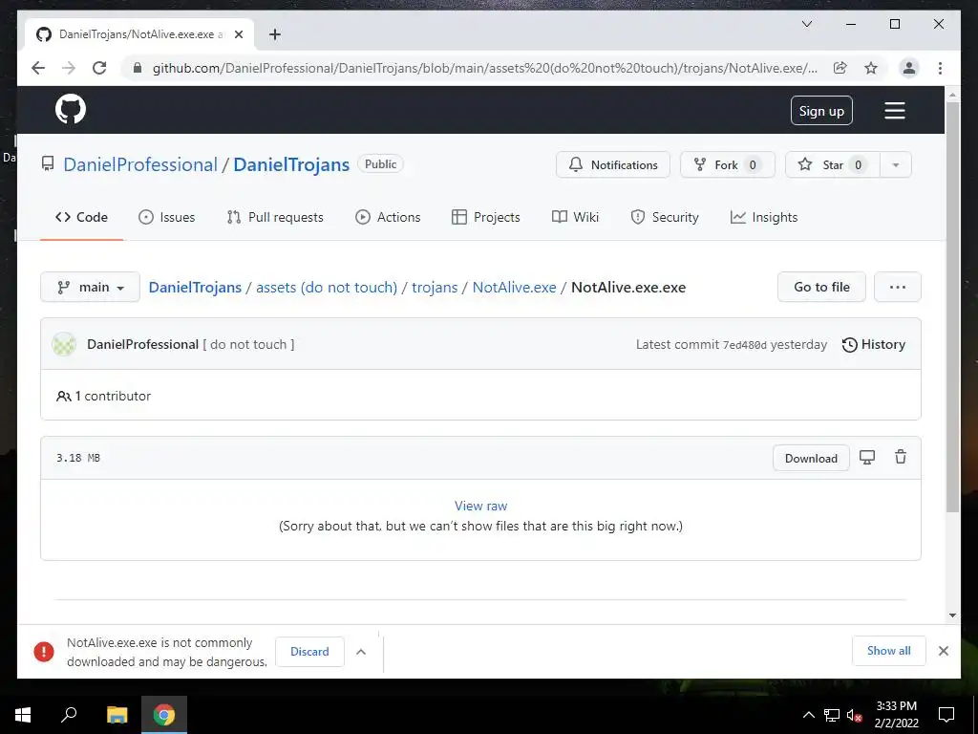View the file History

(x=874, y=344)
